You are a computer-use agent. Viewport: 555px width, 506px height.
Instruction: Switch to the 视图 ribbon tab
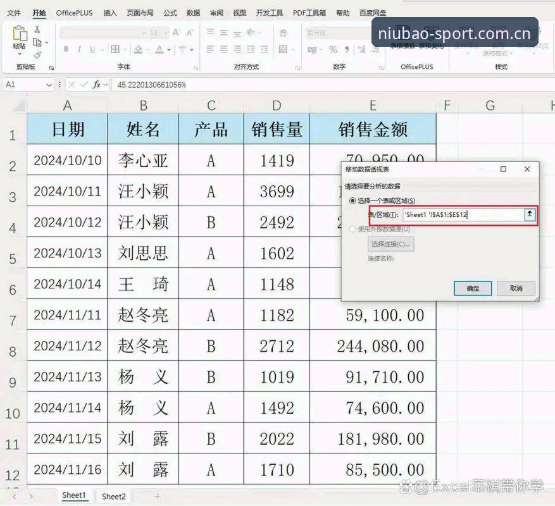[240, 13]
